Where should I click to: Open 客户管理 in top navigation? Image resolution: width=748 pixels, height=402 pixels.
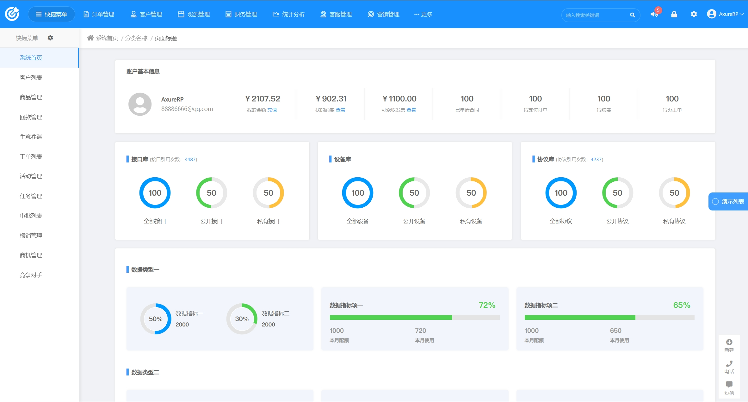(x=146, y=14)
